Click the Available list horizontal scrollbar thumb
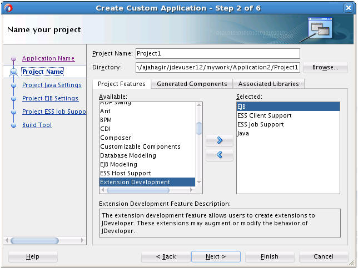This screenshot has width=358, height=268. [x=138, y=190]
